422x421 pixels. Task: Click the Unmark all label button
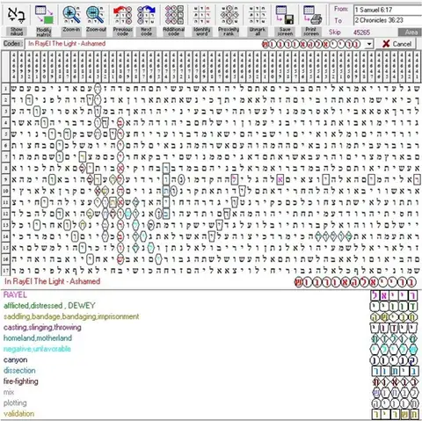click(x=257, y=32)
